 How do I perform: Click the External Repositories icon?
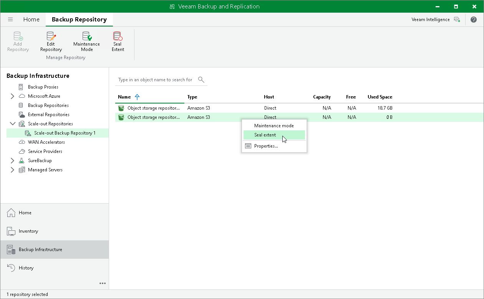(x=22, y=115)
